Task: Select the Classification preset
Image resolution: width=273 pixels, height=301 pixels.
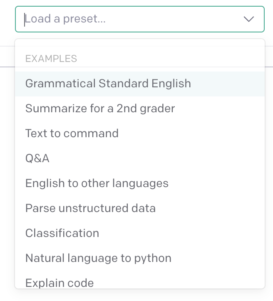Action: pyautogui.click(x=62, y=233)
